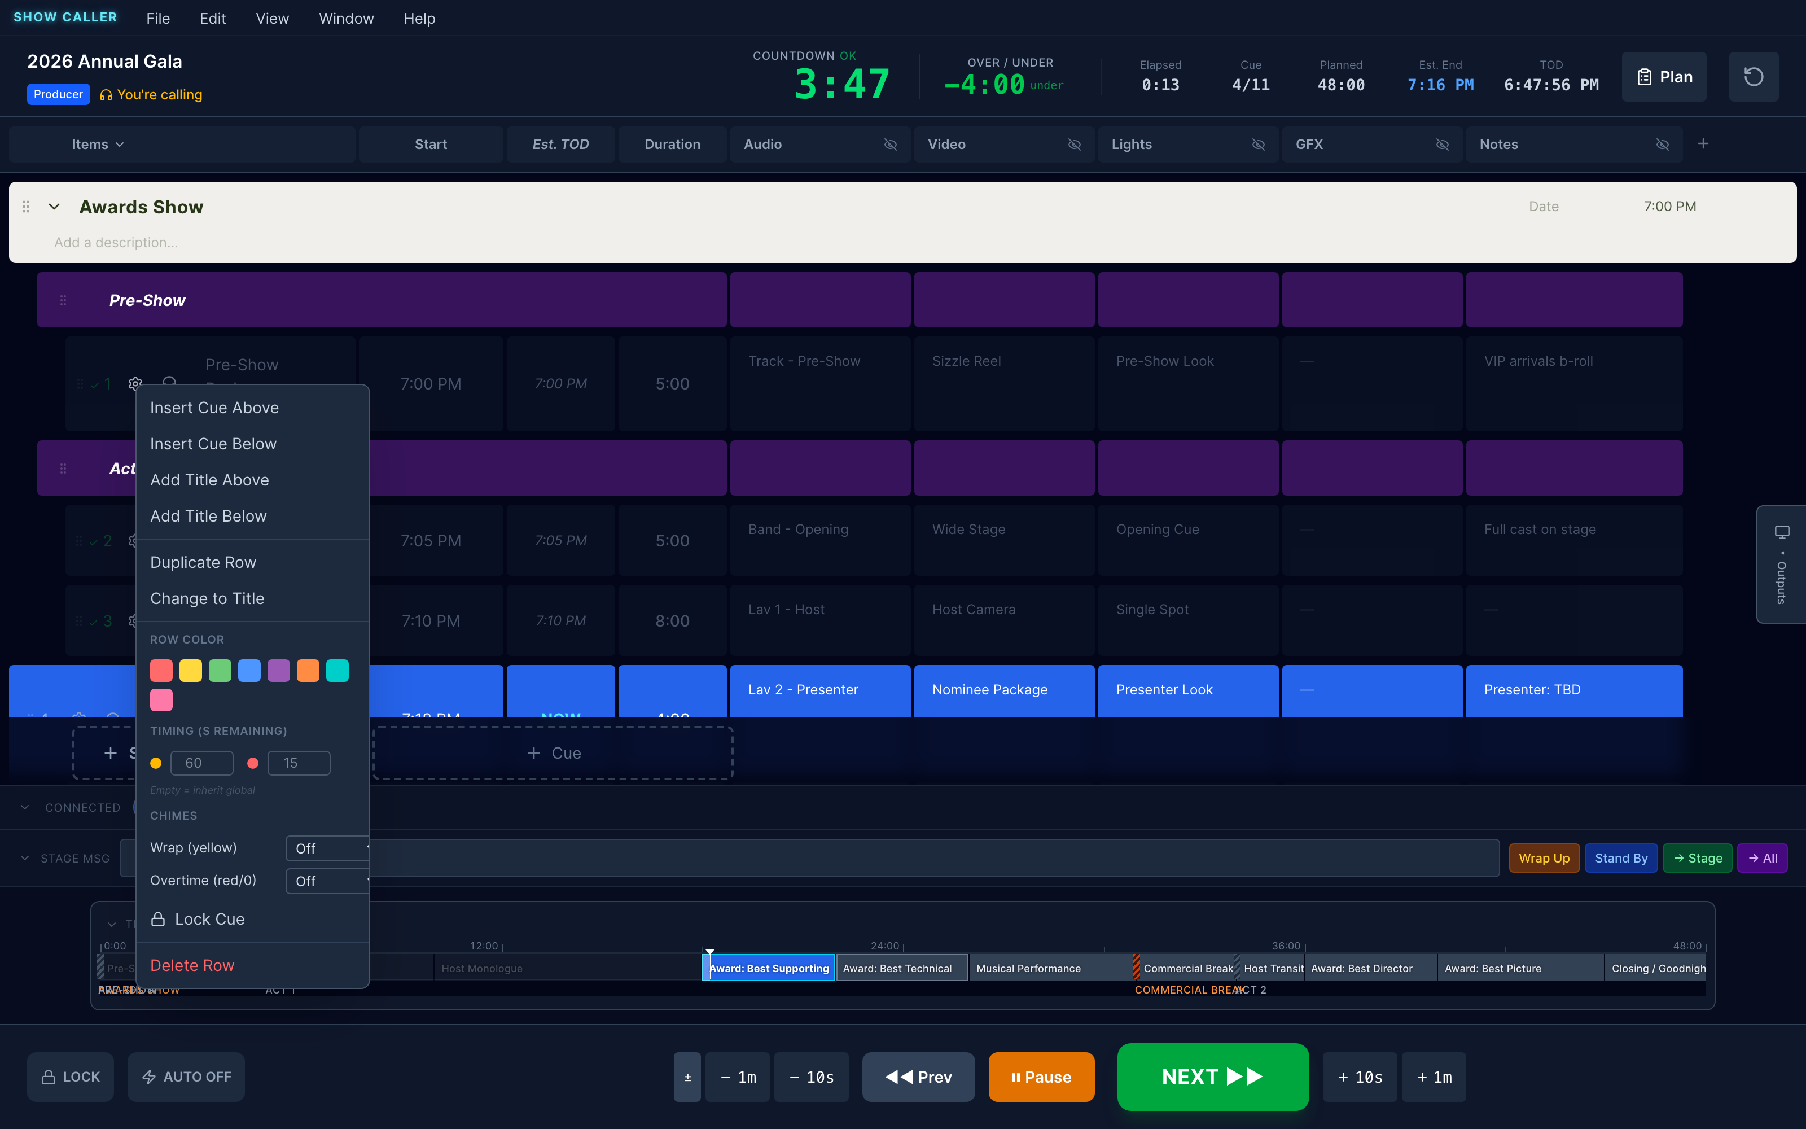Select Award: Best Technical timeline block
The height and width of the screenshot is (1129, 1806).
(902, 969)
